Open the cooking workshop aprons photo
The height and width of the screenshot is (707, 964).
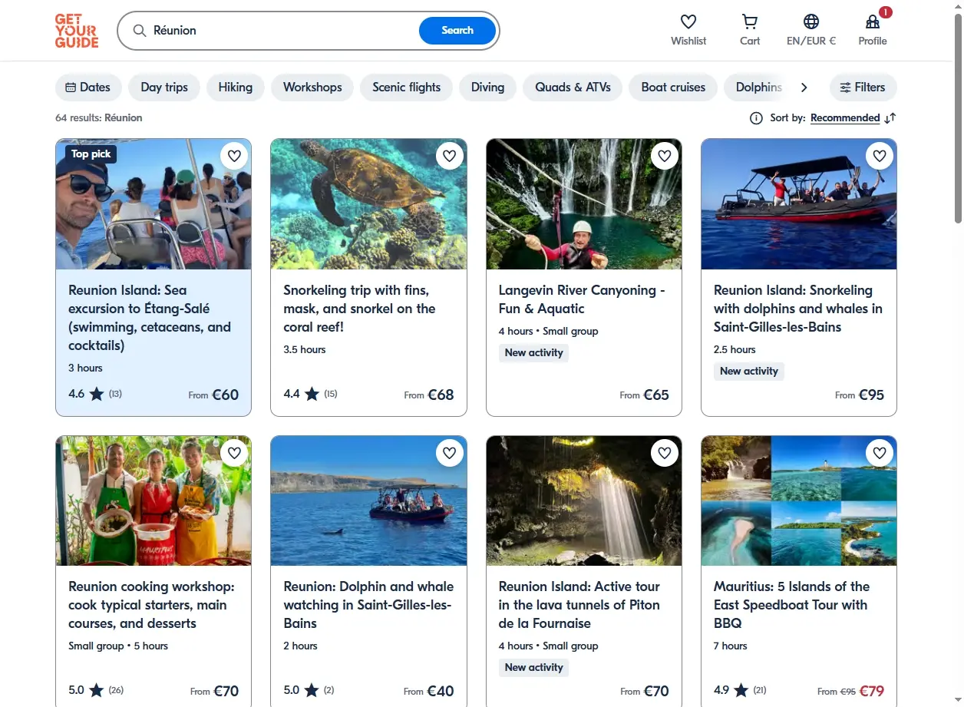[154, 501]
